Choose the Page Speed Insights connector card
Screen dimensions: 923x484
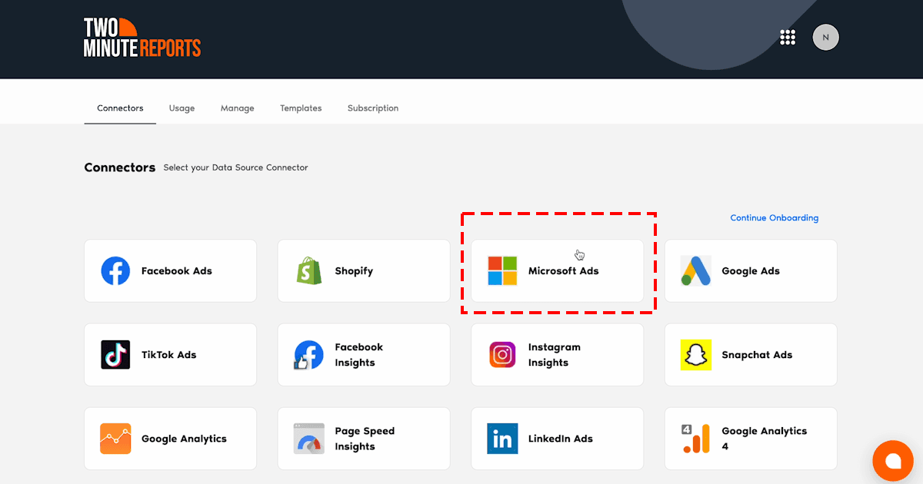click(364, 439)
